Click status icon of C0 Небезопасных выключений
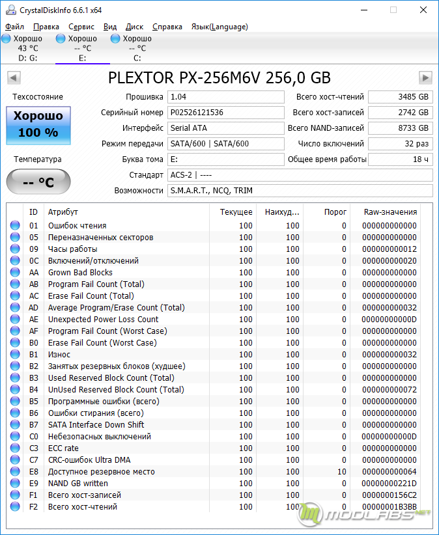 [15, 436]
